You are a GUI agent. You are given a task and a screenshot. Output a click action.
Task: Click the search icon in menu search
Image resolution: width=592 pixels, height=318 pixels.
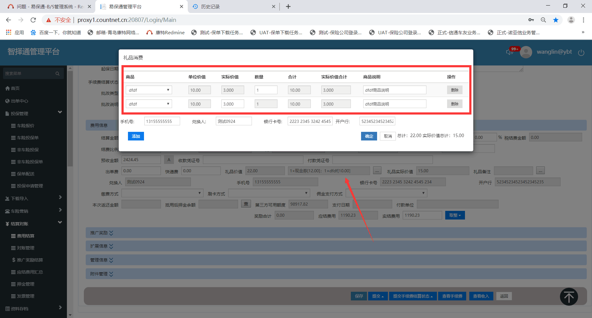pyautogui.click(x=57, y=73)
